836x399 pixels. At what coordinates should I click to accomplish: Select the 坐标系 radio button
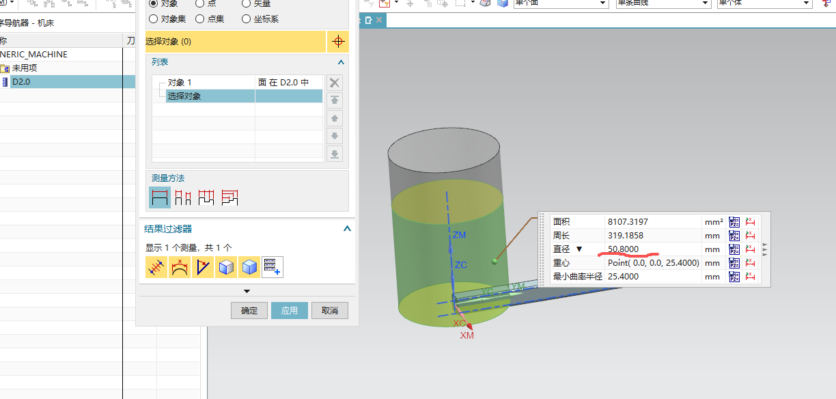pos(247,19)
